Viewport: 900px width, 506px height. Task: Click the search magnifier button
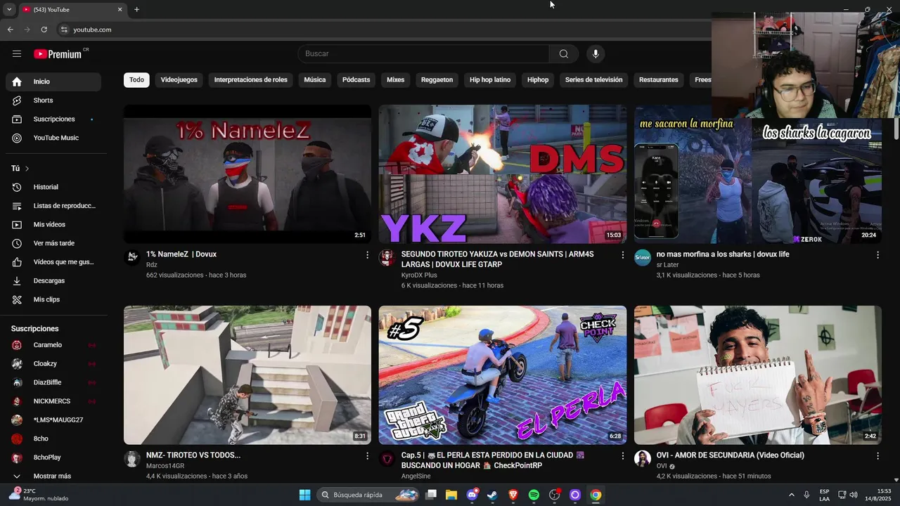pos(564,53)
